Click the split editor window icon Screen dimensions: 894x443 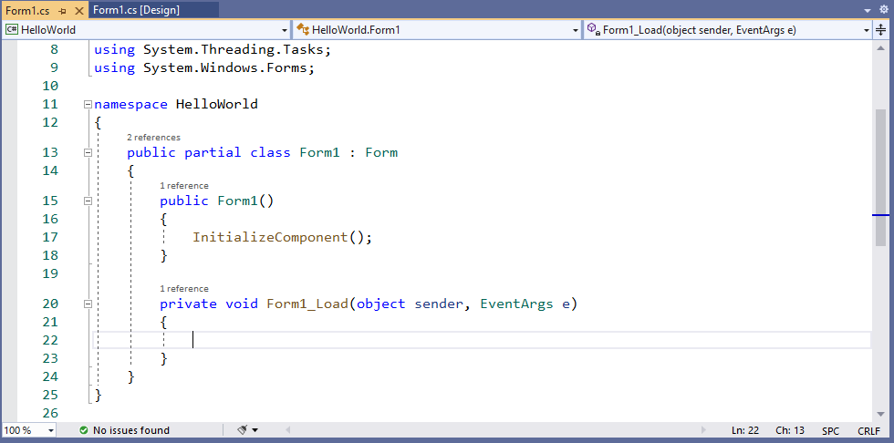click(881, 30)
